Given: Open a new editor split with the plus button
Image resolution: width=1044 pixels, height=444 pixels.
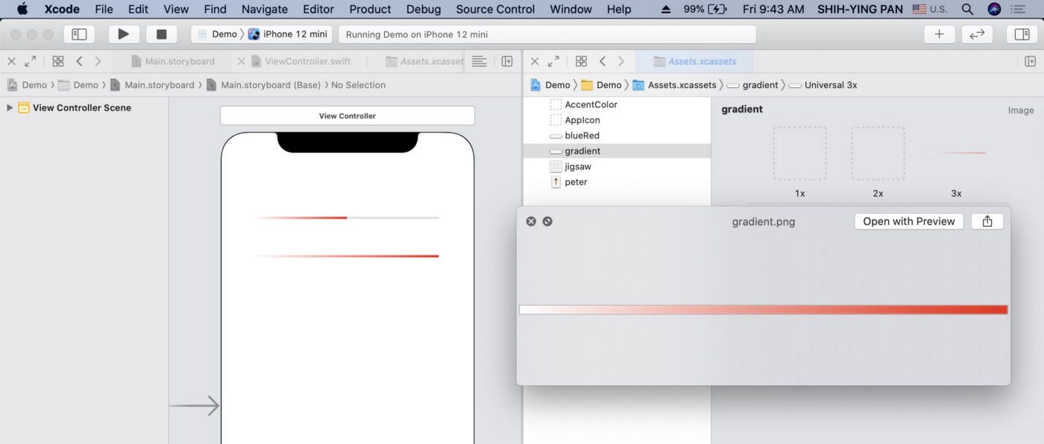Looking at the screenshot, I should click(x=939, y=34).
